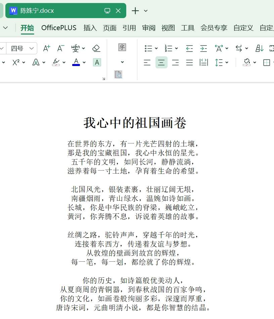Click the new tab plus button
The height and width of the screenshot is (319, 274).
coord(135,11)
